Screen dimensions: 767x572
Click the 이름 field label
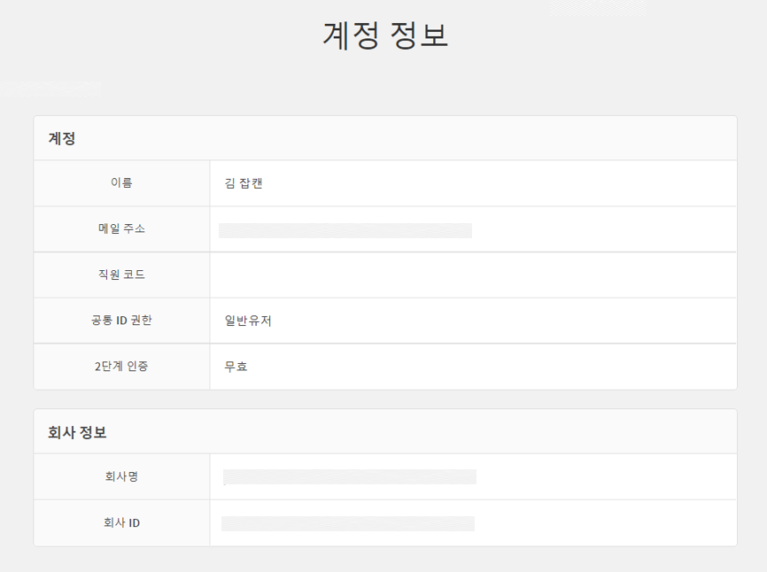click(121, 183)
